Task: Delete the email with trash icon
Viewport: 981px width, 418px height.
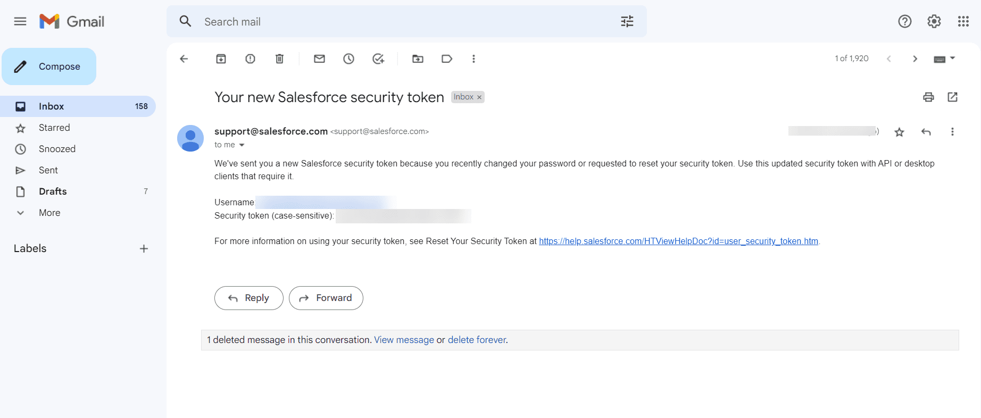Action: pyautogui.click(x=279, y=59)
